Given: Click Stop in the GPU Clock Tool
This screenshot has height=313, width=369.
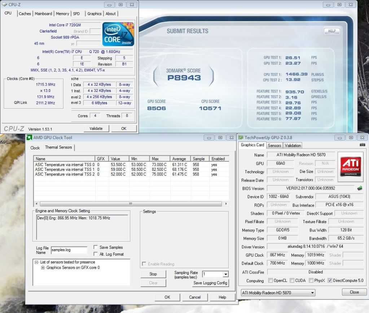Looking at the screenshot, I should [x=153, y=274].
